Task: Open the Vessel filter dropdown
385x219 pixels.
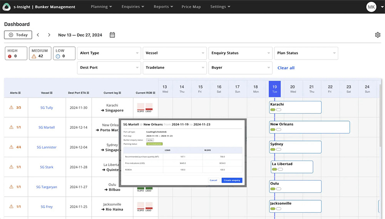Action: click(175, 53)
